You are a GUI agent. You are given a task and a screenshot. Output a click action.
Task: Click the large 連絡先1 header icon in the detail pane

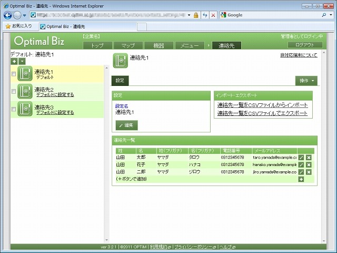click(121, 61)
